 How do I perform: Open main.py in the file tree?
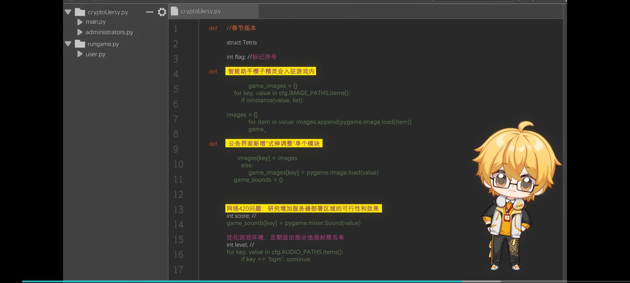click(x=96, y=22)
